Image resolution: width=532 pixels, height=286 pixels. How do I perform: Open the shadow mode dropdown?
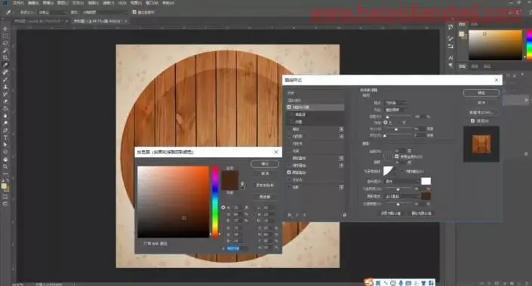click(402, 196)
